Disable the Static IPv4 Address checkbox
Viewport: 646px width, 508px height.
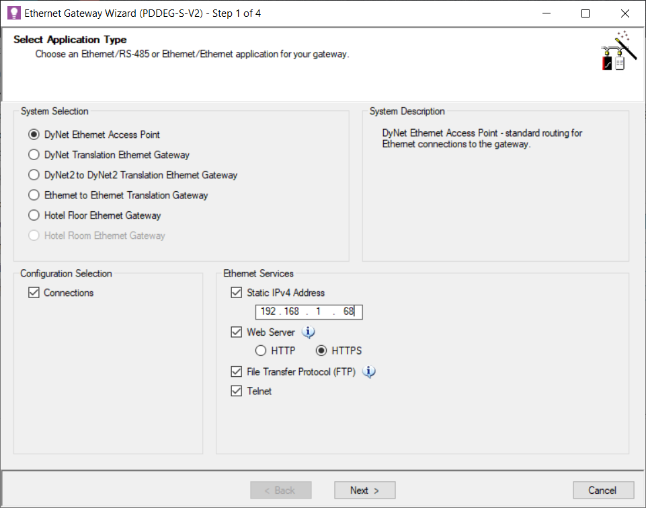236,293
